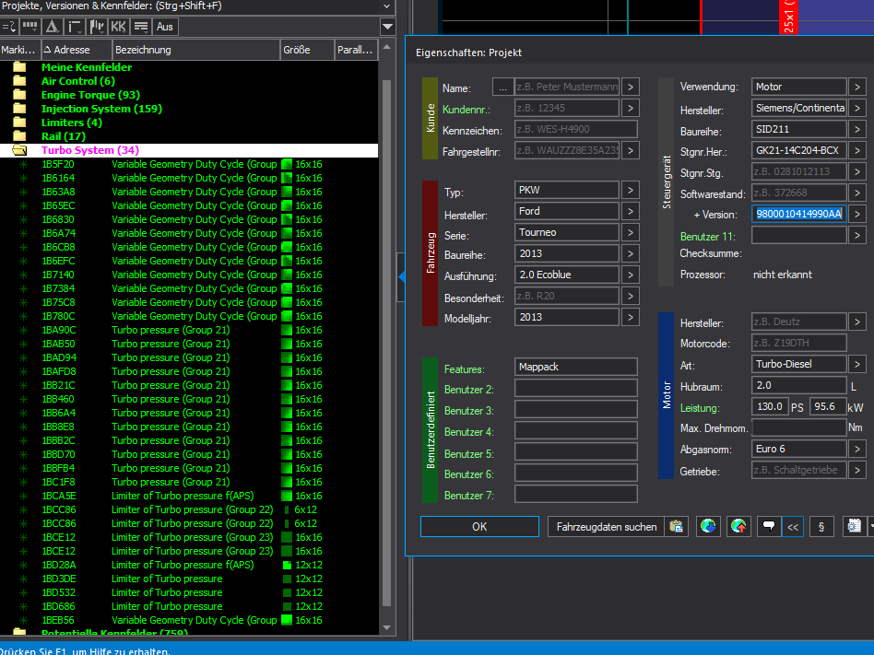Open the Verwendung Motor dropdown arrow
This screenshot has height=655, width=874.
pyautogui.click(x=857, y=87)
